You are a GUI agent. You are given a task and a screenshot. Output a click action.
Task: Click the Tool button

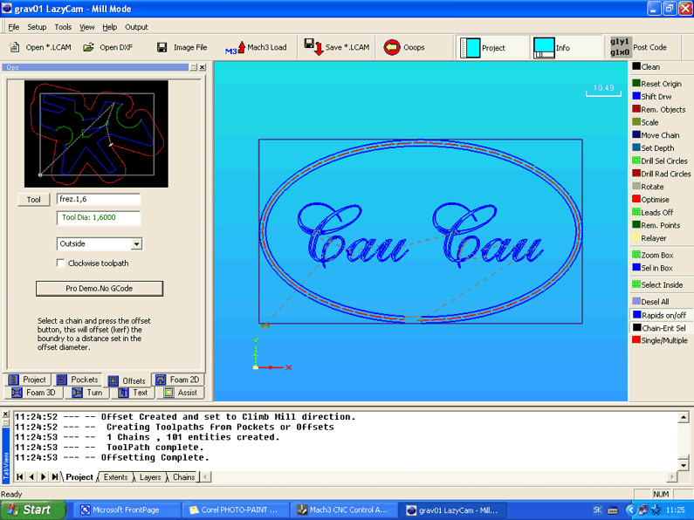click(34, 200)
